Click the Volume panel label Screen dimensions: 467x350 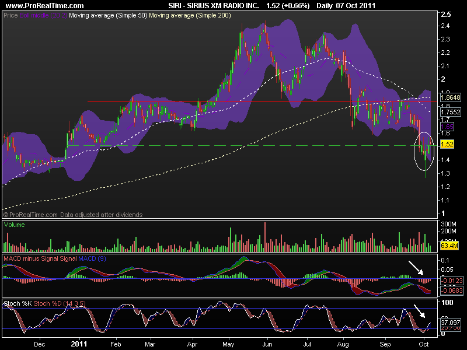tap(14, 225)
